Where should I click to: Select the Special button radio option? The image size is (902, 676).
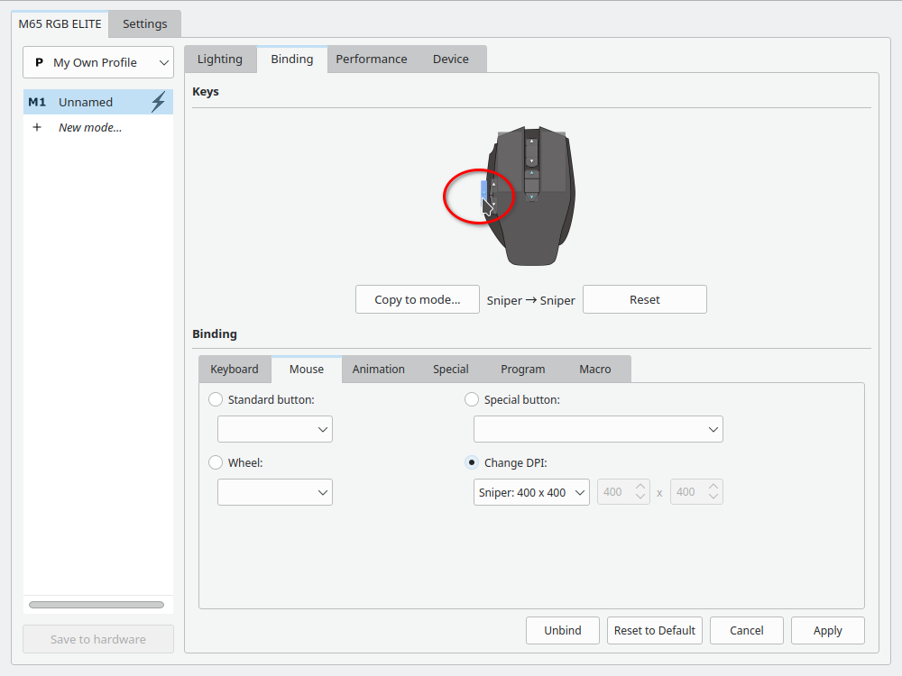[x=471, y=399]
